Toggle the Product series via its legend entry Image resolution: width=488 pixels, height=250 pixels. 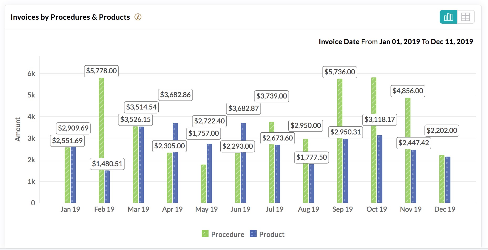click(x=272, y=234)
